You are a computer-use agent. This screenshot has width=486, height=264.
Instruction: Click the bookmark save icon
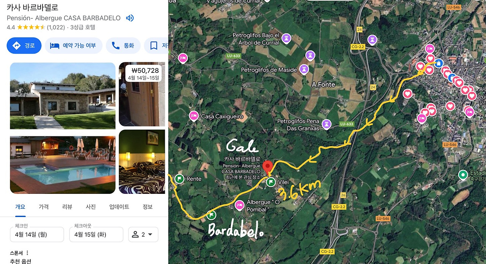pyautogui.click(x=154, y=46)
